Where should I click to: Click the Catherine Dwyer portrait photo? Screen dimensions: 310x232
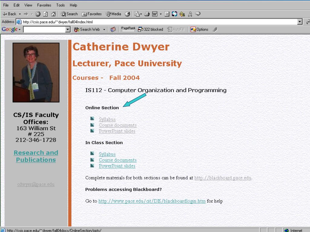click(x=36, y=72)
